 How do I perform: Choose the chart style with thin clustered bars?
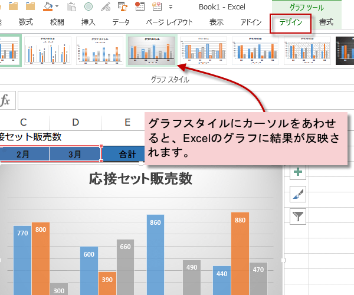tap(48, 51)
